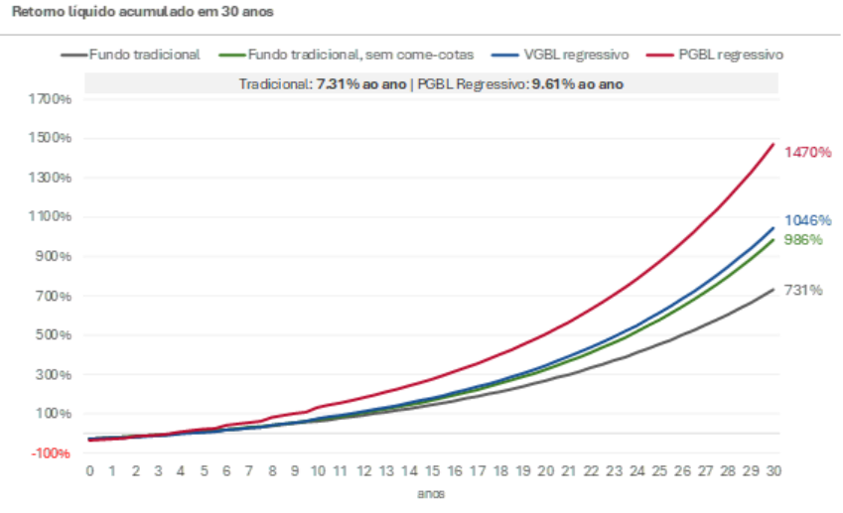Click the green legend line marker
This screenshot has width=843, height=513.
[231, 55]
